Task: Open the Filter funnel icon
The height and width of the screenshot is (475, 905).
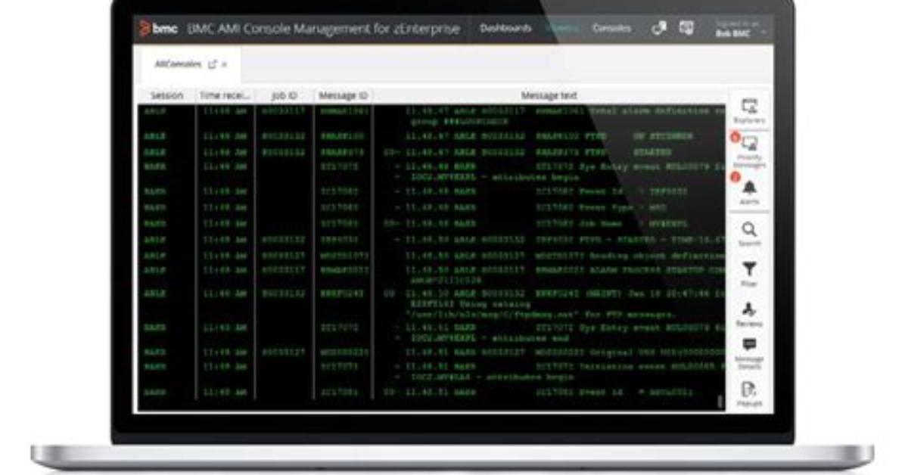Action: 749,269
